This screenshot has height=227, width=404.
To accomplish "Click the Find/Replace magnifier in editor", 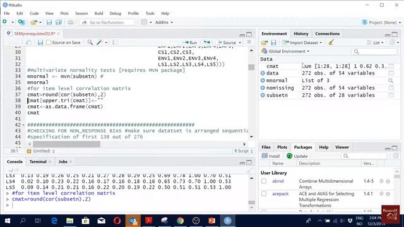I will click(x=90, y=42).
